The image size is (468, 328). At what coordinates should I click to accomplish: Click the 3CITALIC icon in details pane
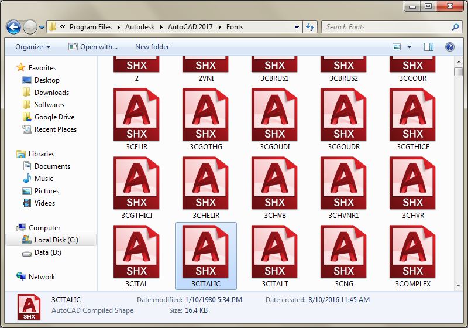[29, 307]
